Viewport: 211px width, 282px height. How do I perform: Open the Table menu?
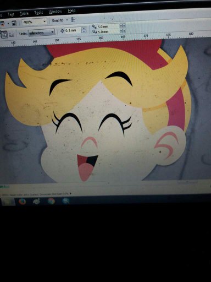(24, 13)
